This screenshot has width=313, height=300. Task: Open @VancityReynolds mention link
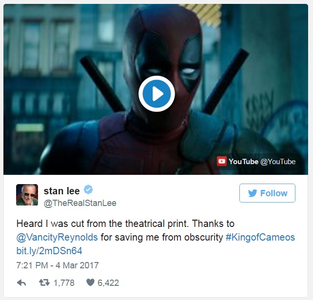(x=57, y=237)
